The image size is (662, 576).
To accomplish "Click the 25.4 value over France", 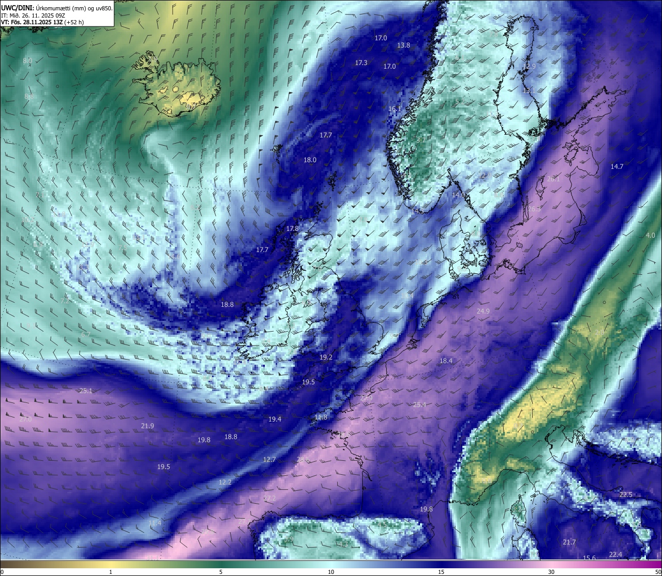I will pos(419,405).
